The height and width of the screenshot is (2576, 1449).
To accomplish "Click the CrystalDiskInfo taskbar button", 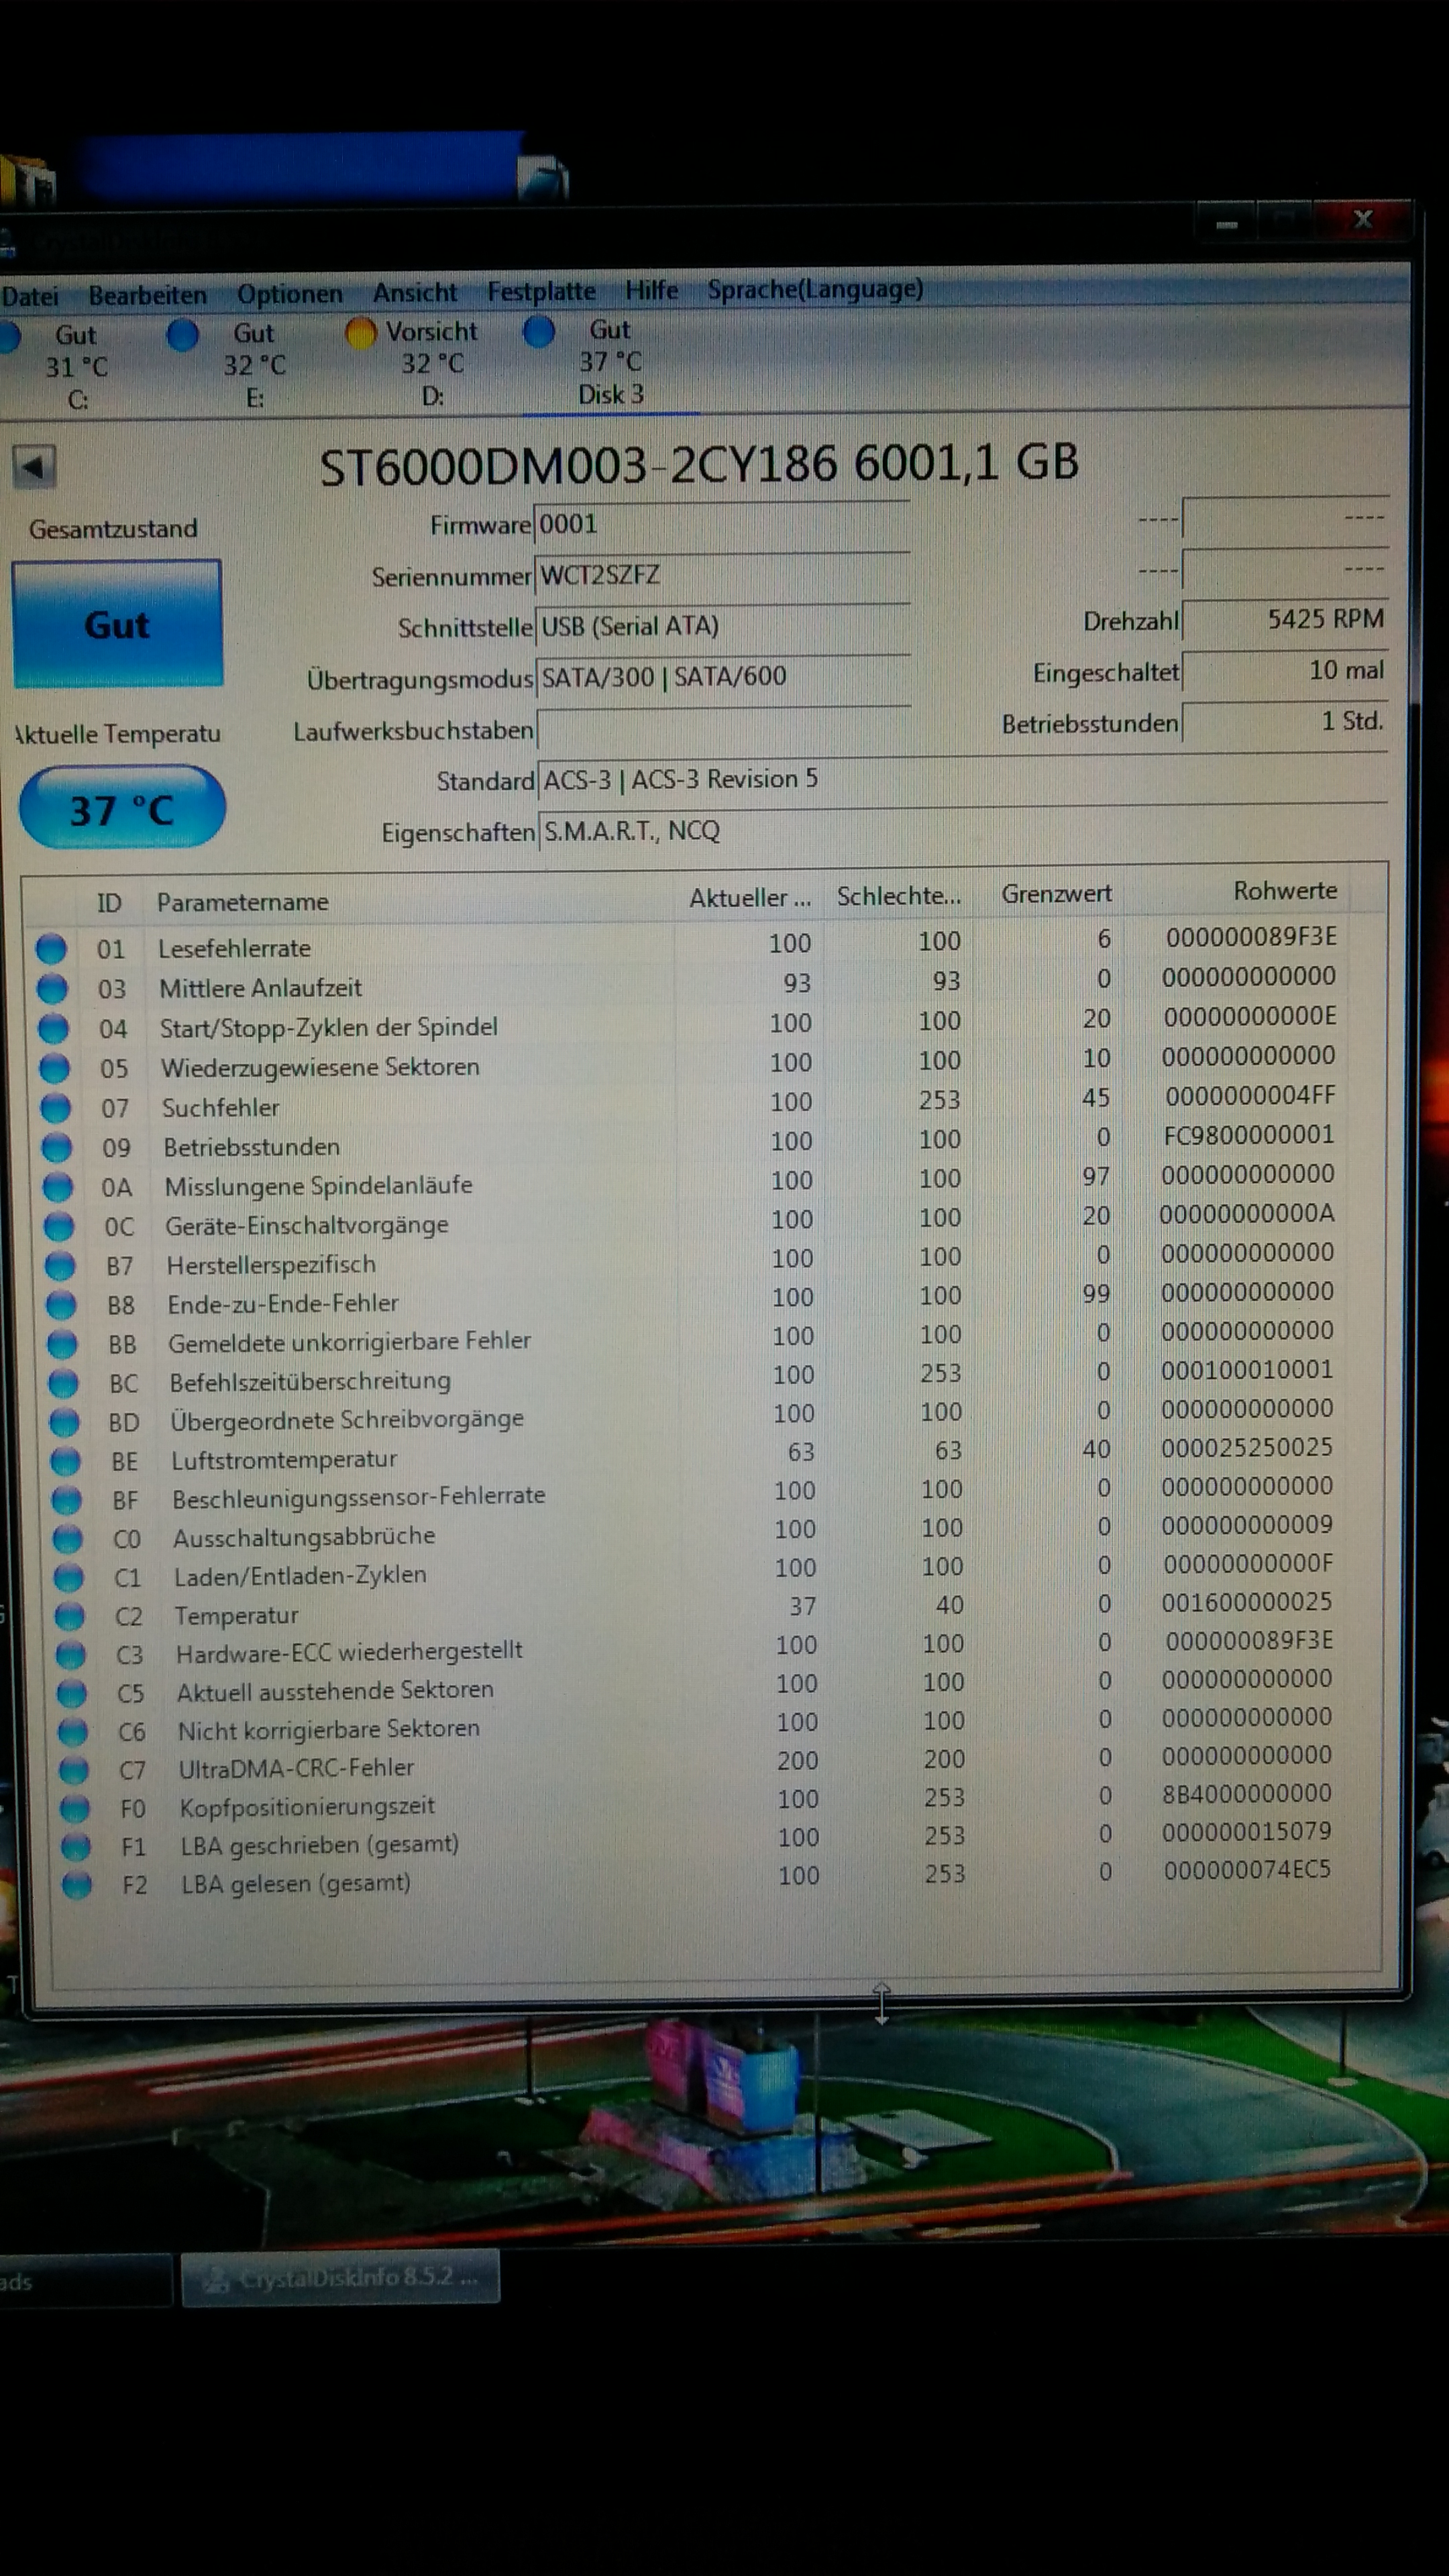I will pos(340,2278).
